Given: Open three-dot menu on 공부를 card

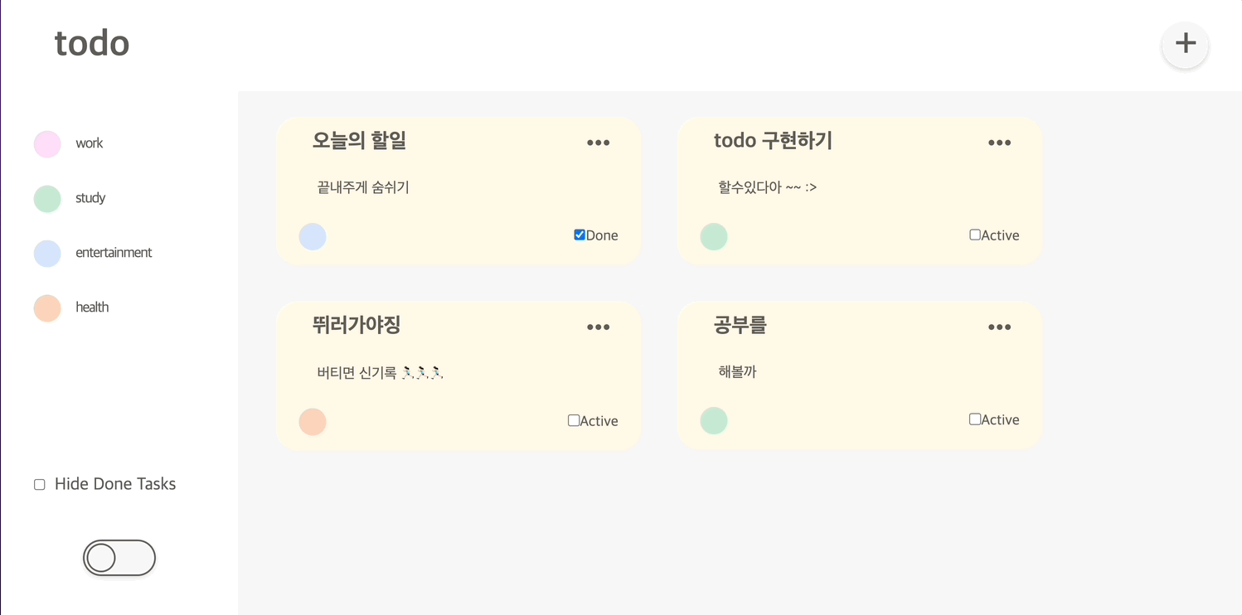Looking at the screenshot, I should [x=999, y=327].
